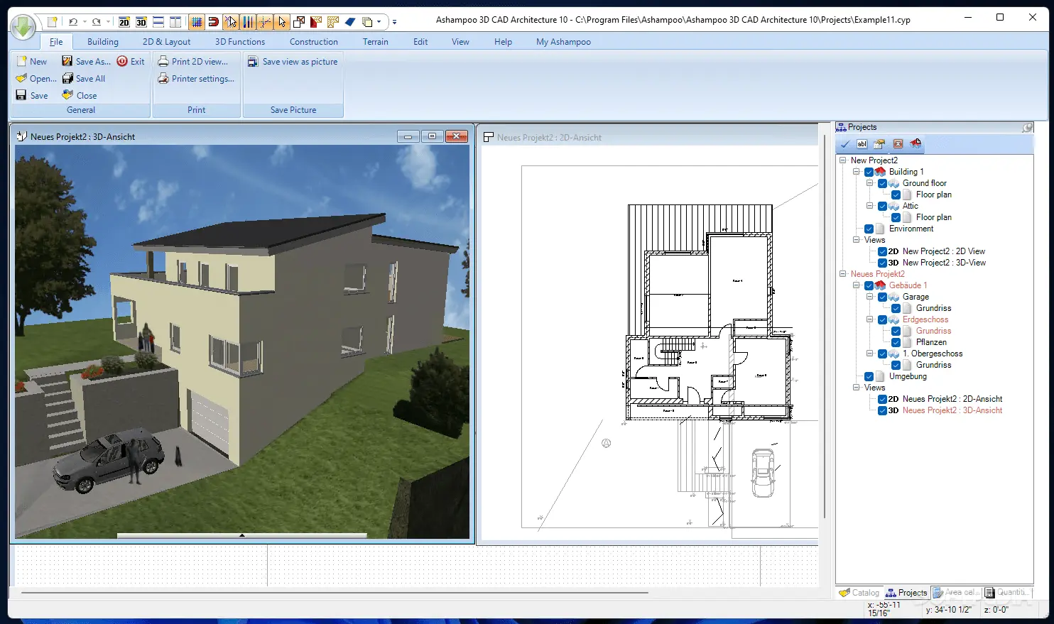Toggle the grid icon in quick toolbar
Image resolution: width=1054 pixels, height=624 pixels.
(197, 22)
